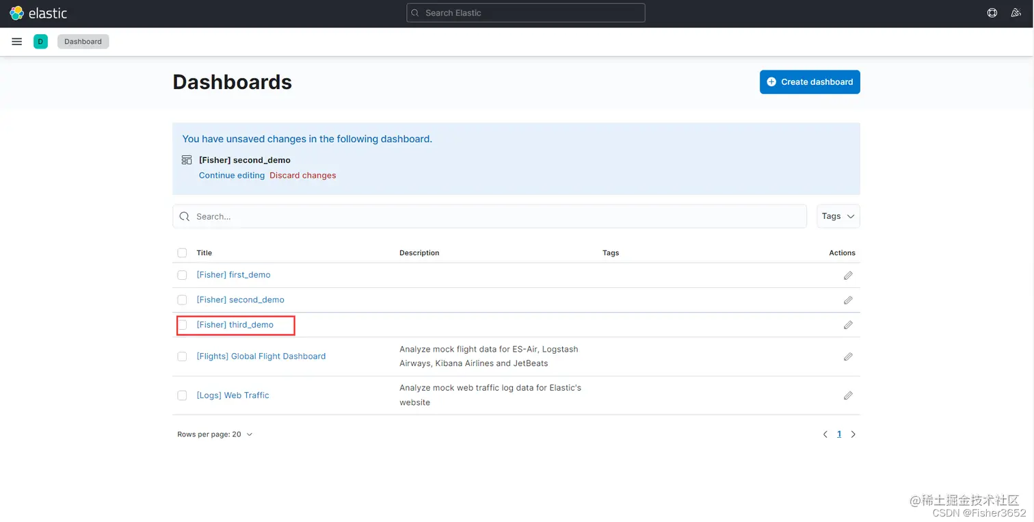Open the Tags filter dropdown
The image size is (1034, 522).
pyautogui.click(x=838, y=216)
